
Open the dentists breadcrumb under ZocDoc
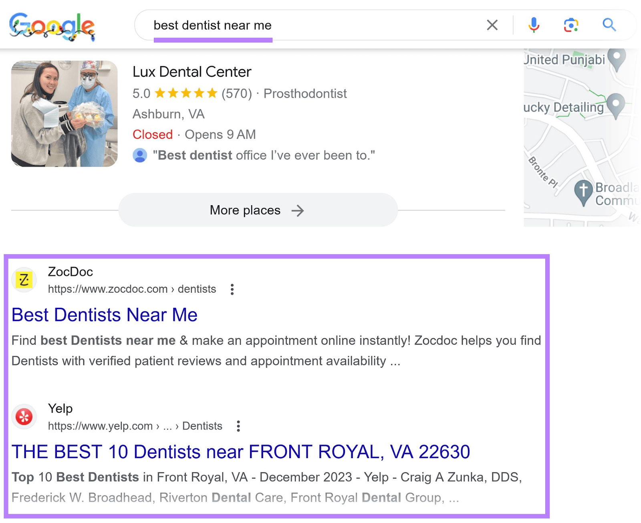(196, 289)
